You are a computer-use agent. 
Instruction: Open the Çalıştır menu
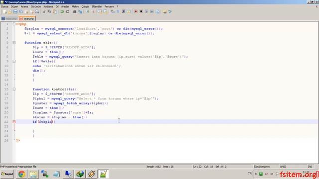tap(85, 6)
